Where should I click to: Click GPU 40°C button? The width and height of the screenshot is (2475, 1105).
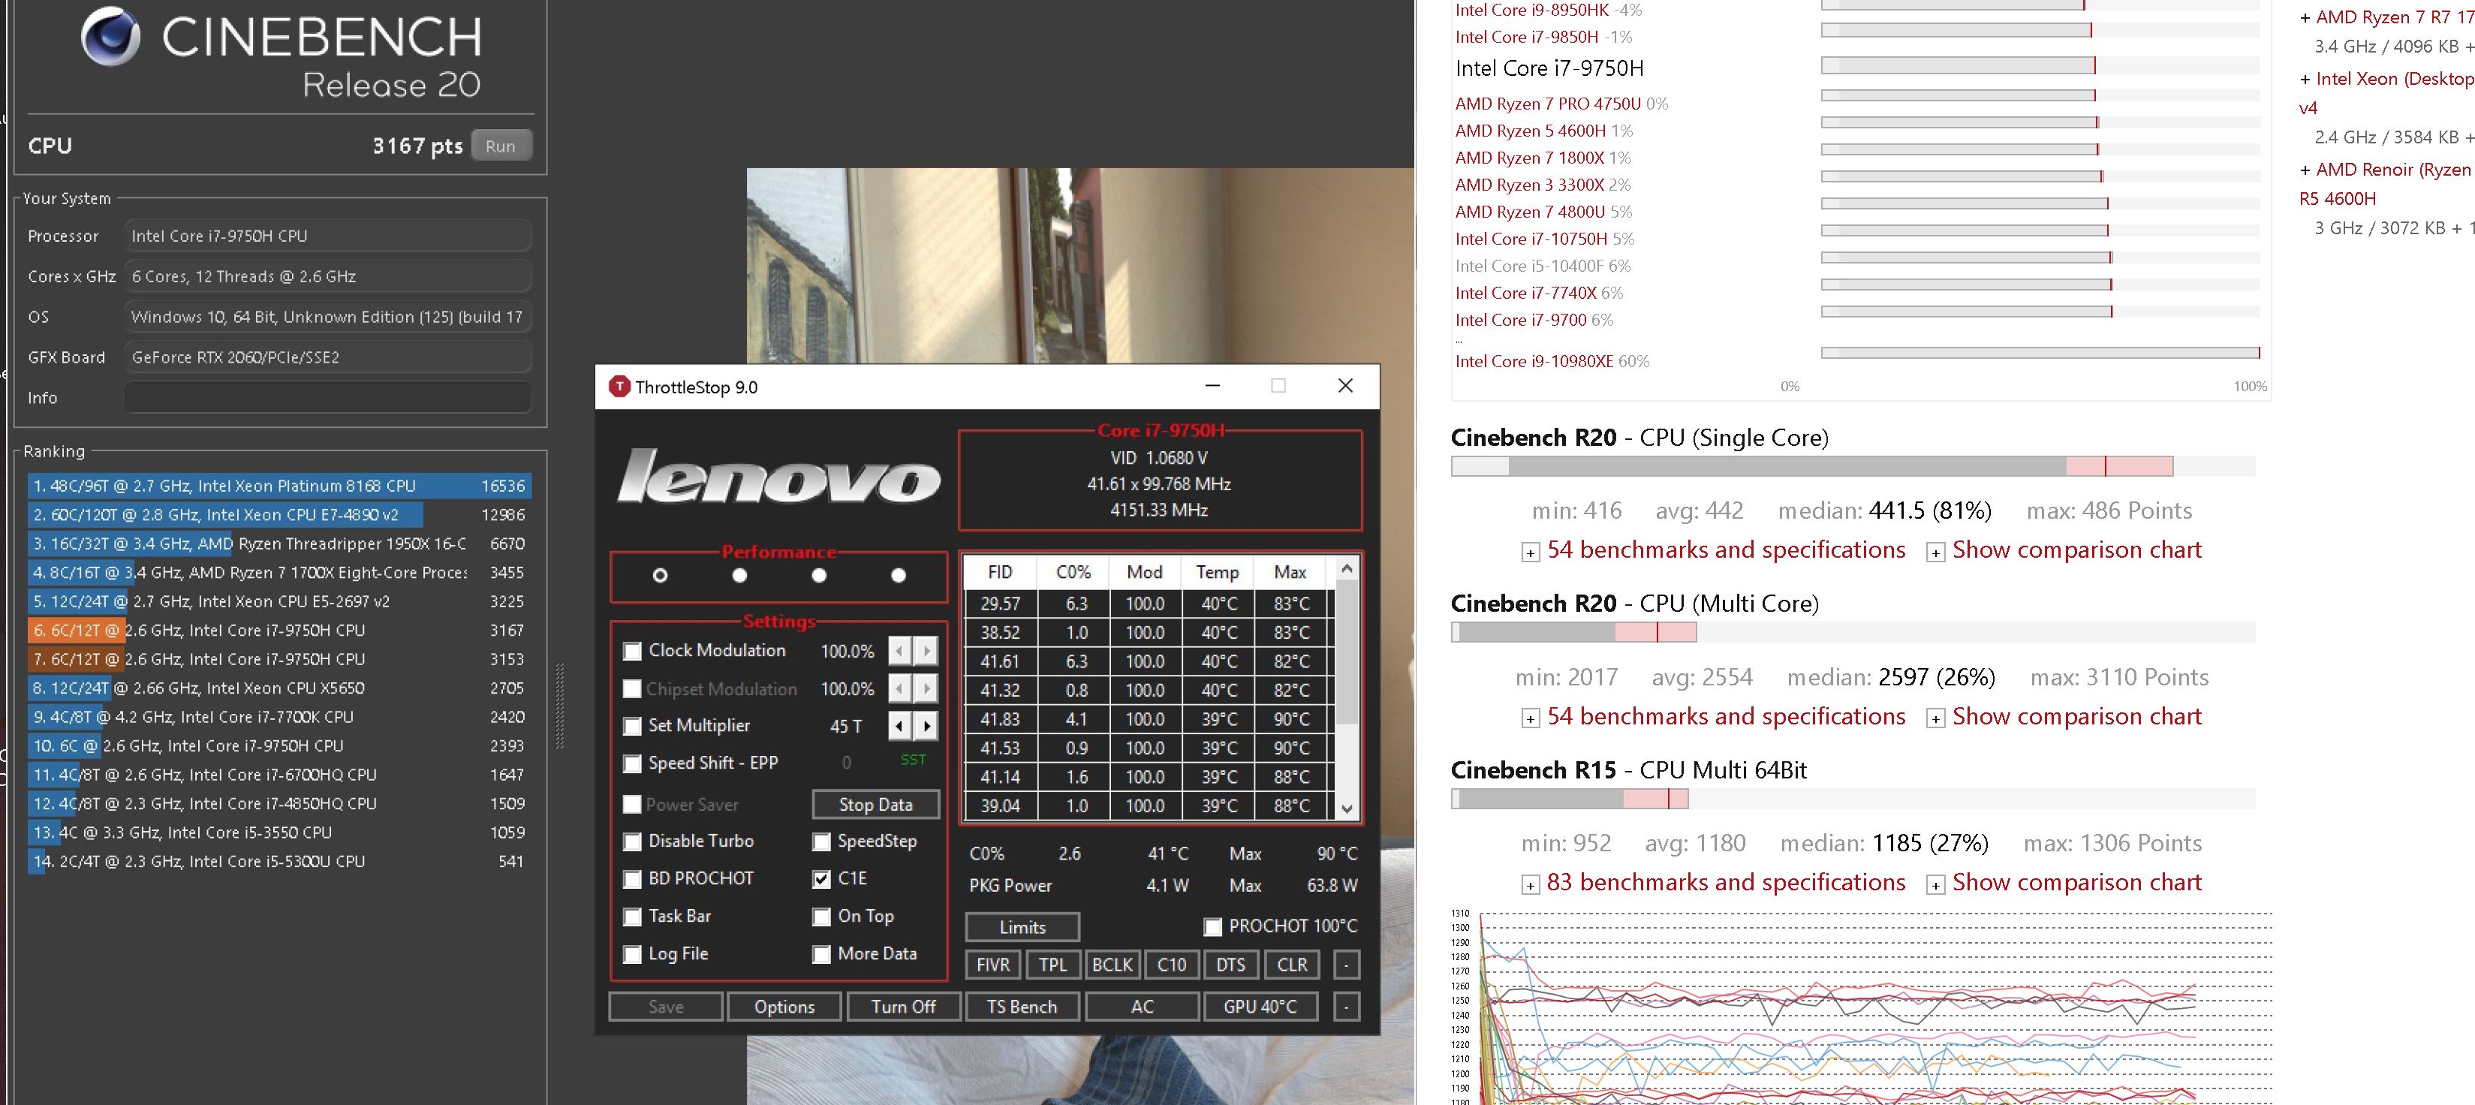click(x=1260, y=1007)
